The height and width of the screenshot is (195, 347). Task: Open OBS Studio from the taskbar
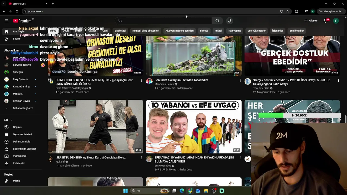pyautogui.click(x=214, y=191)
